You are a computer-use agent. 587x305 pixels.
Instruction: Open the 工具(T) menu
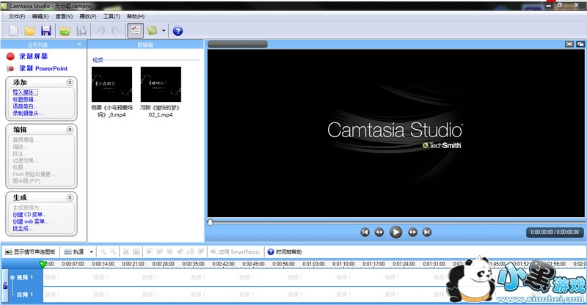point(112,15)
